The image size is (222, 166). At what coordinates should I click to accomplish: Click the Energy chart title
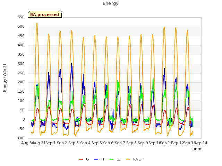tap(111, 3)
